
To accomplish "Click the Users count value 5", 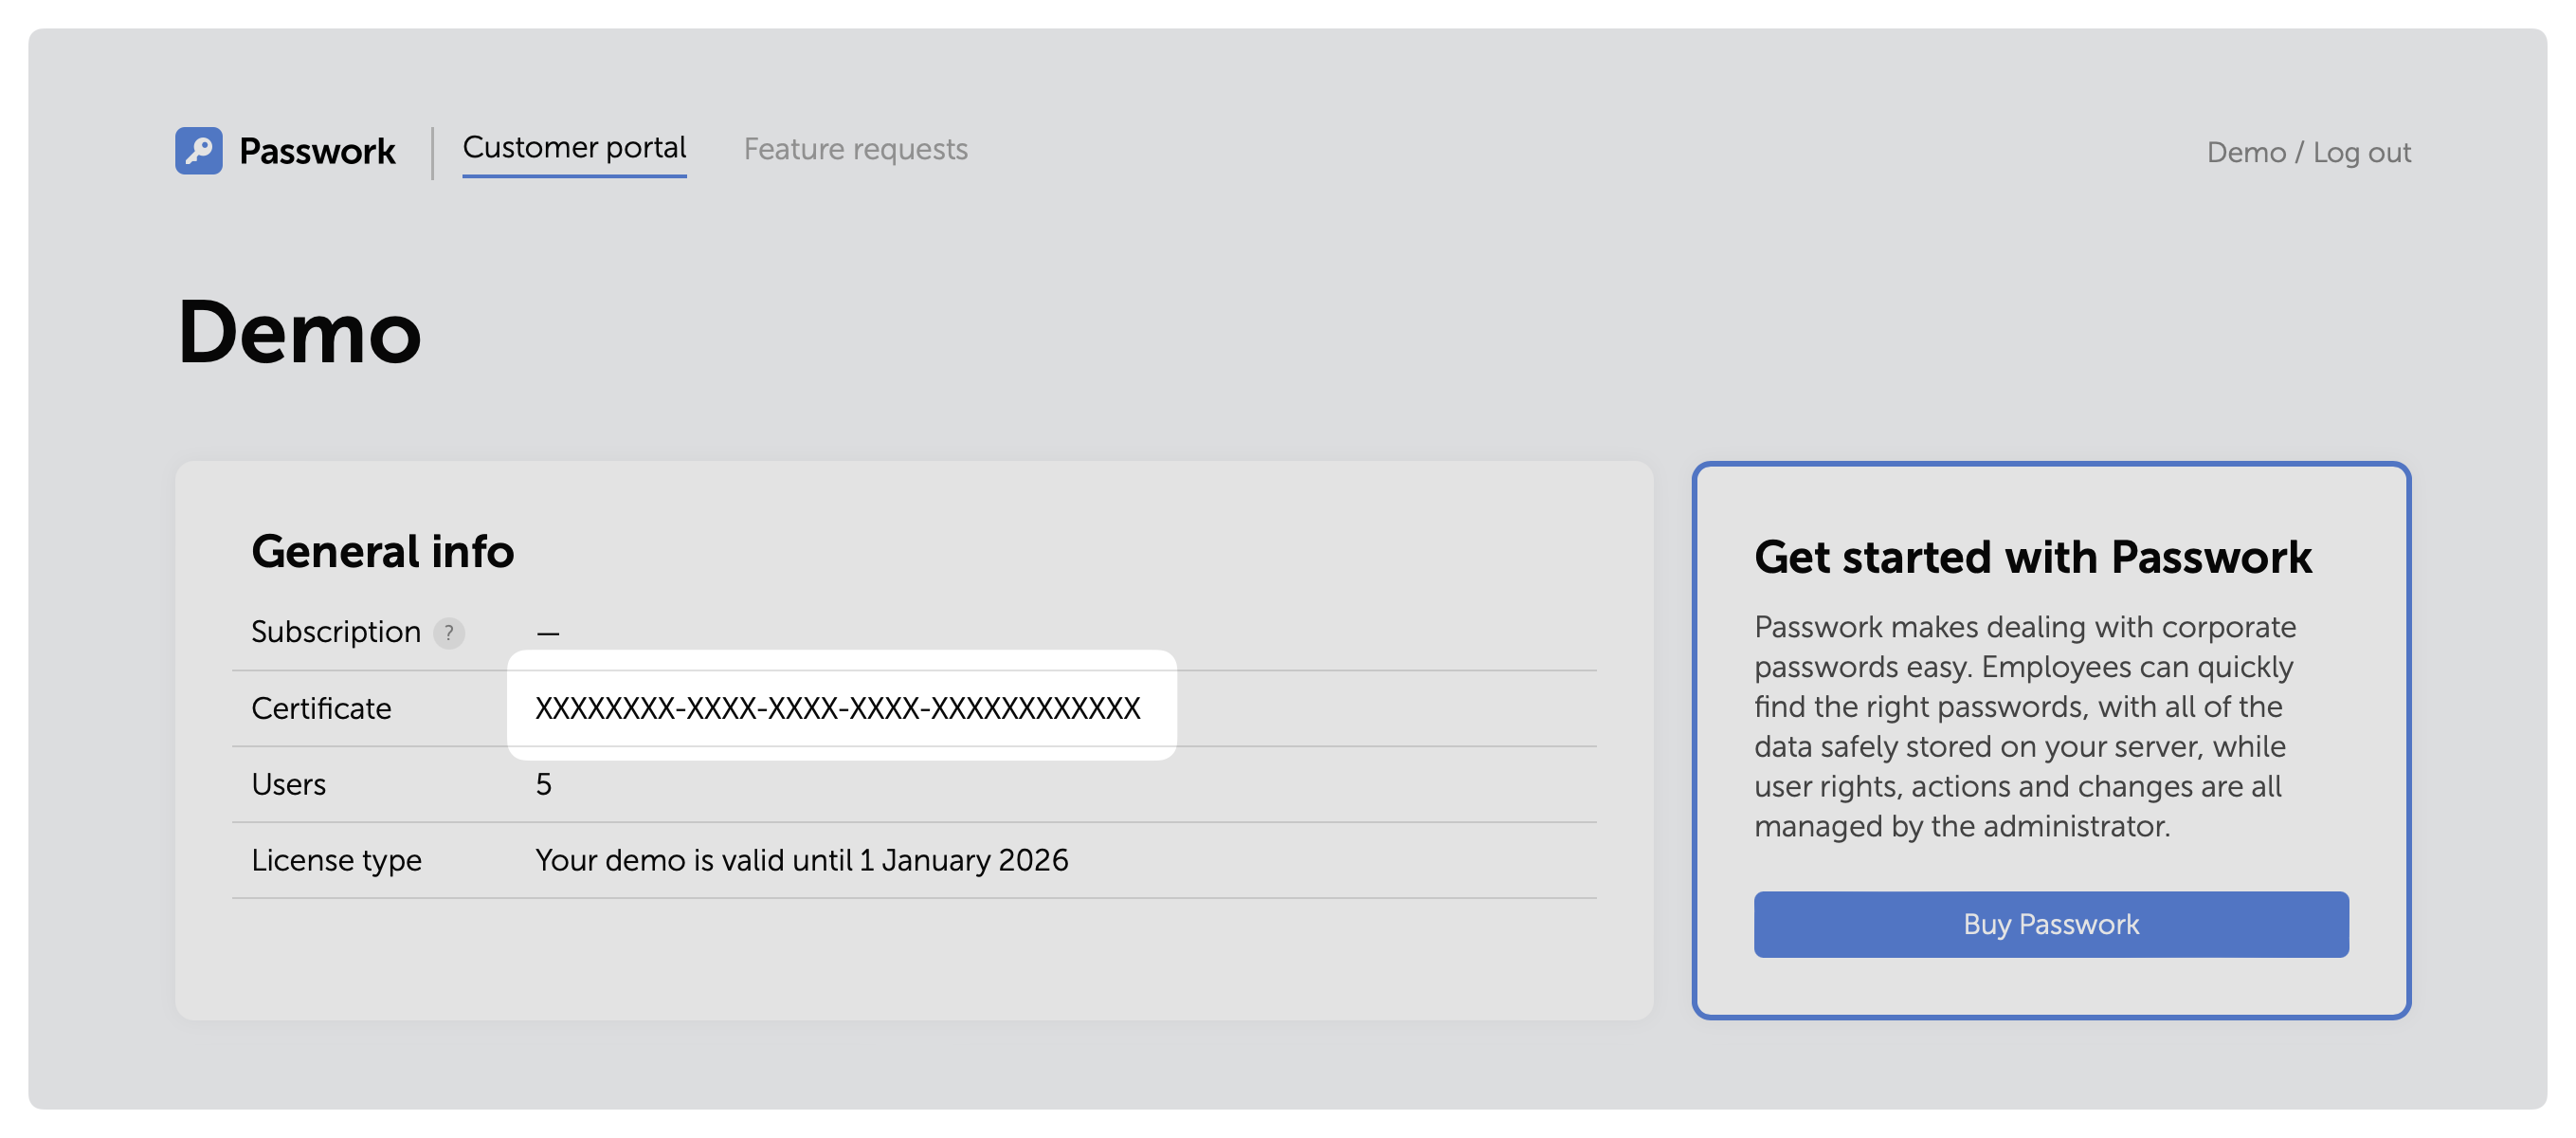I will coord(544,784).
